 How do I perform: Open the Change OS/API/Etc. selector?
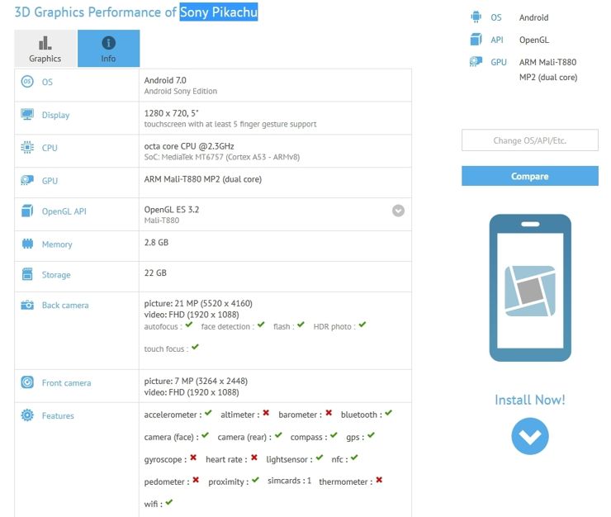click(x=529, y=140)
